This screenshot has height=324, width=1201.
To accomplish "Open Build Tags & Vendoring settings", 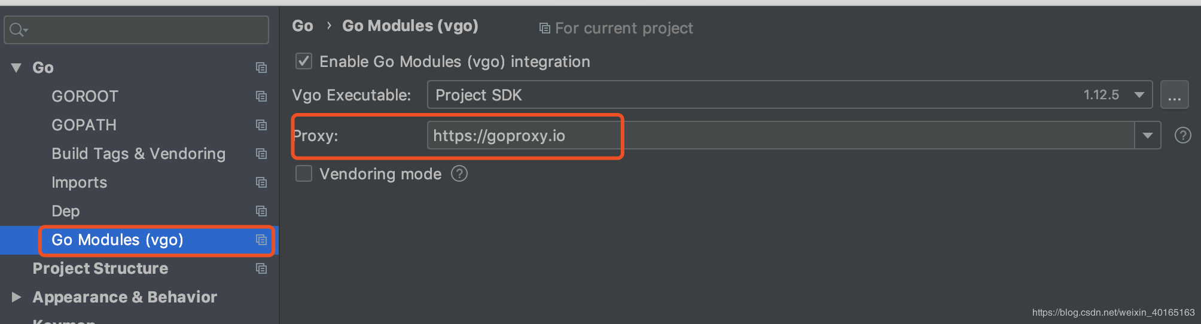I will (x=138, y=154).
